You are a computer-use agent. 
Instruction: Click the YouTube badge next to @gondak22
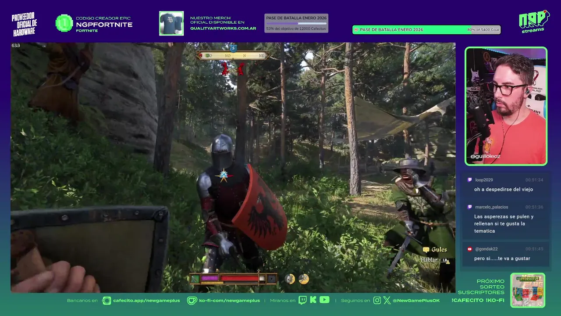tap(470, 249)
